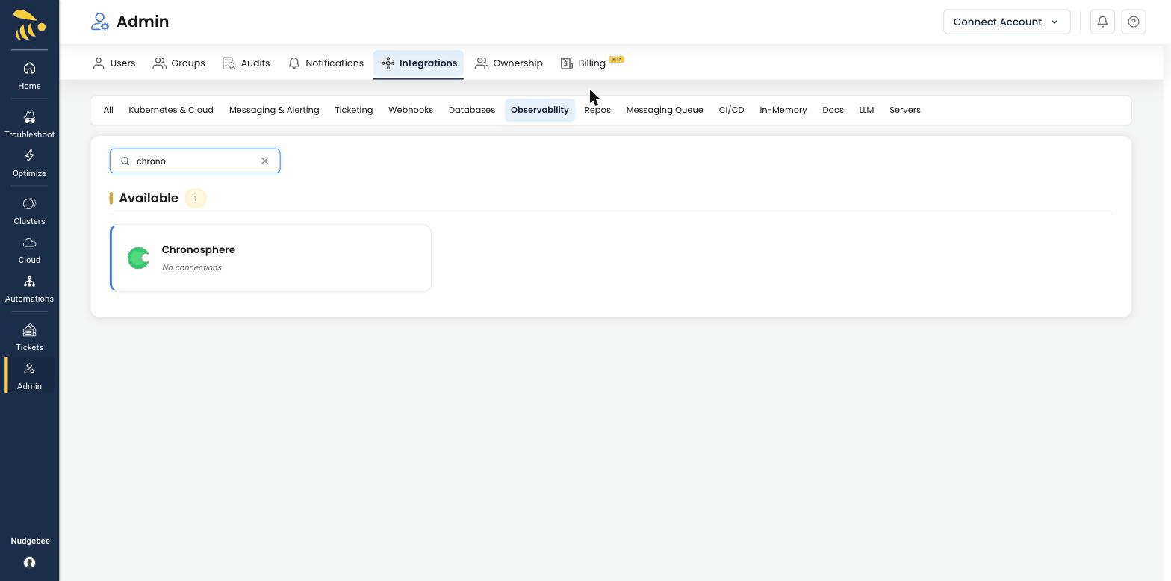Click the search magnifier icon
Viewport: 1171px width, 581px height.
point(125,161)
